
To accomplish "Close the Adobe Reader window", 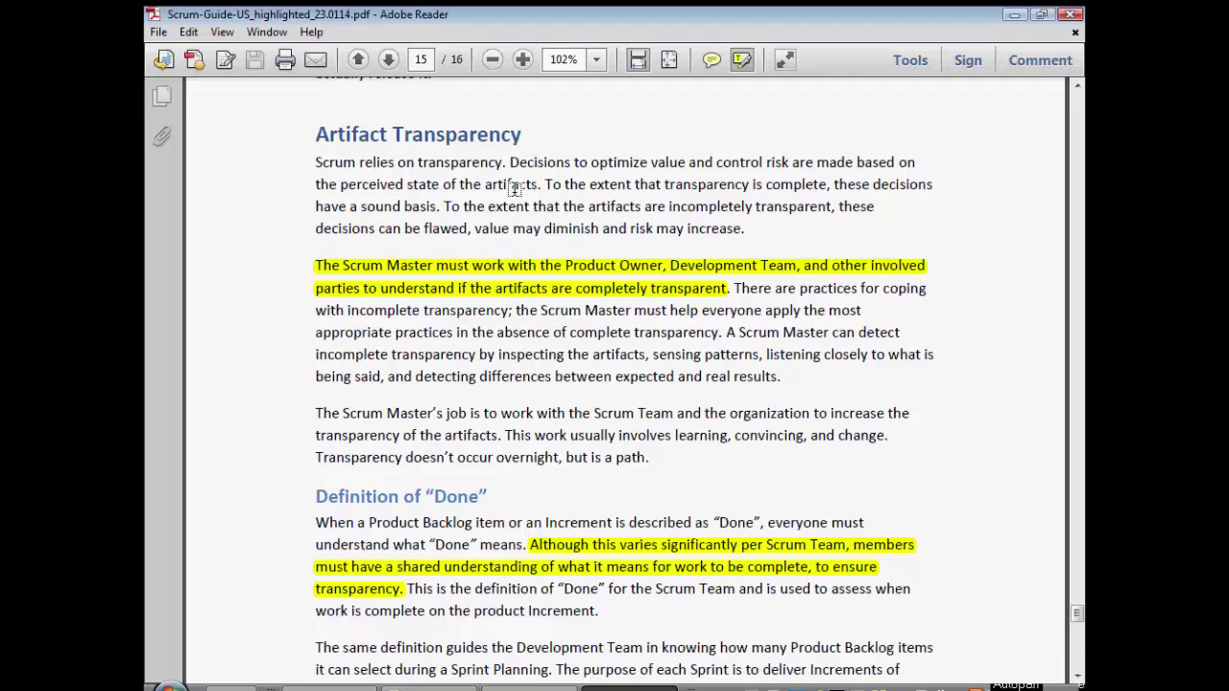I will 1069,14.
